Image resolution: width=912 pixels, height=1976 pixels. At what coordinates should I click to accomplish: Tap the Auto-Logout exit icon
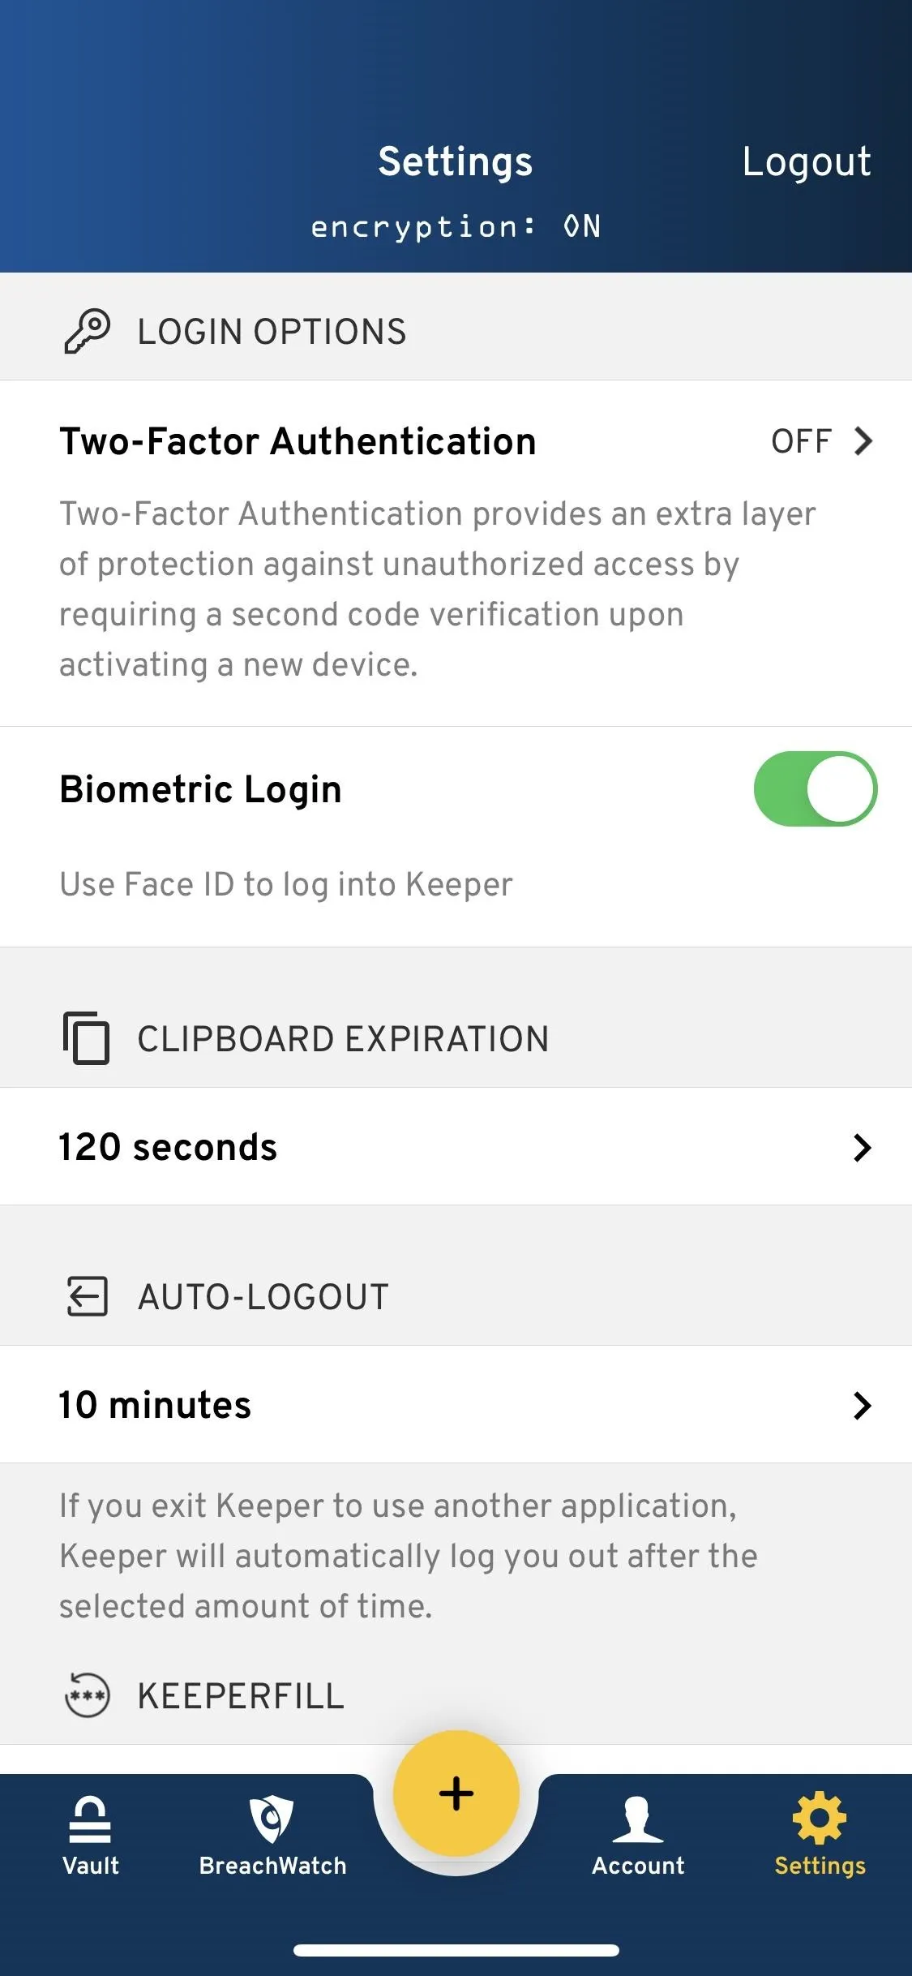(x=87, y=1296)
